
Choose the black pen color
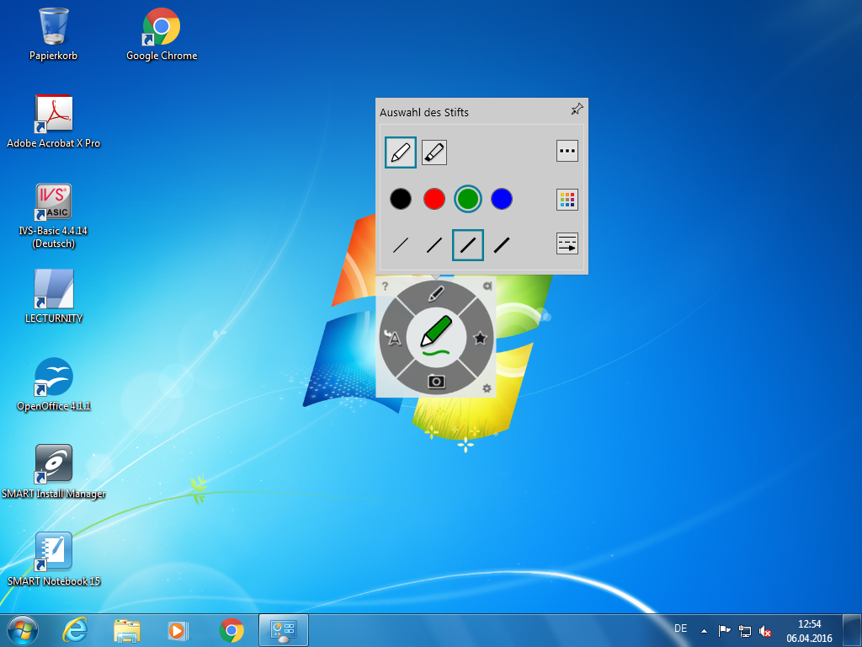401,200
